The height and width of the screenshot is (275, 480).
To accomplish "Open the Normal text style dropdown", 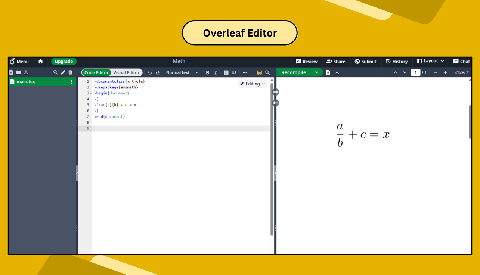I will point(182,72).
